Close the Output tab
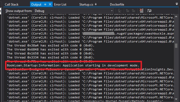Screen dimensions: 180x102 pyautogui.click(x=50, y=4)
